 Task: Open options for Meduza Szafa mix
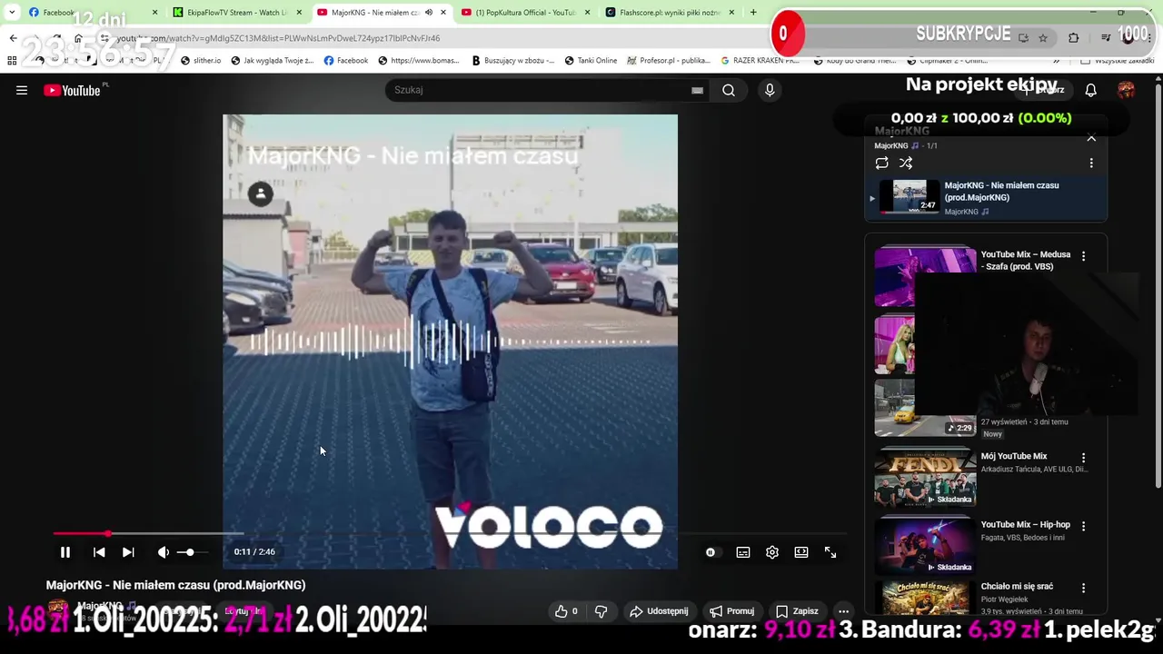pos(1083,256)
